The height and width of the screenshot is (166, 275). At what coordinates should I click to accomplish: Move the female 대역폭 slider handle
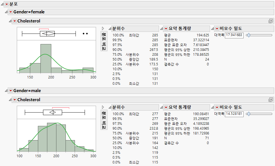(248, 35)
